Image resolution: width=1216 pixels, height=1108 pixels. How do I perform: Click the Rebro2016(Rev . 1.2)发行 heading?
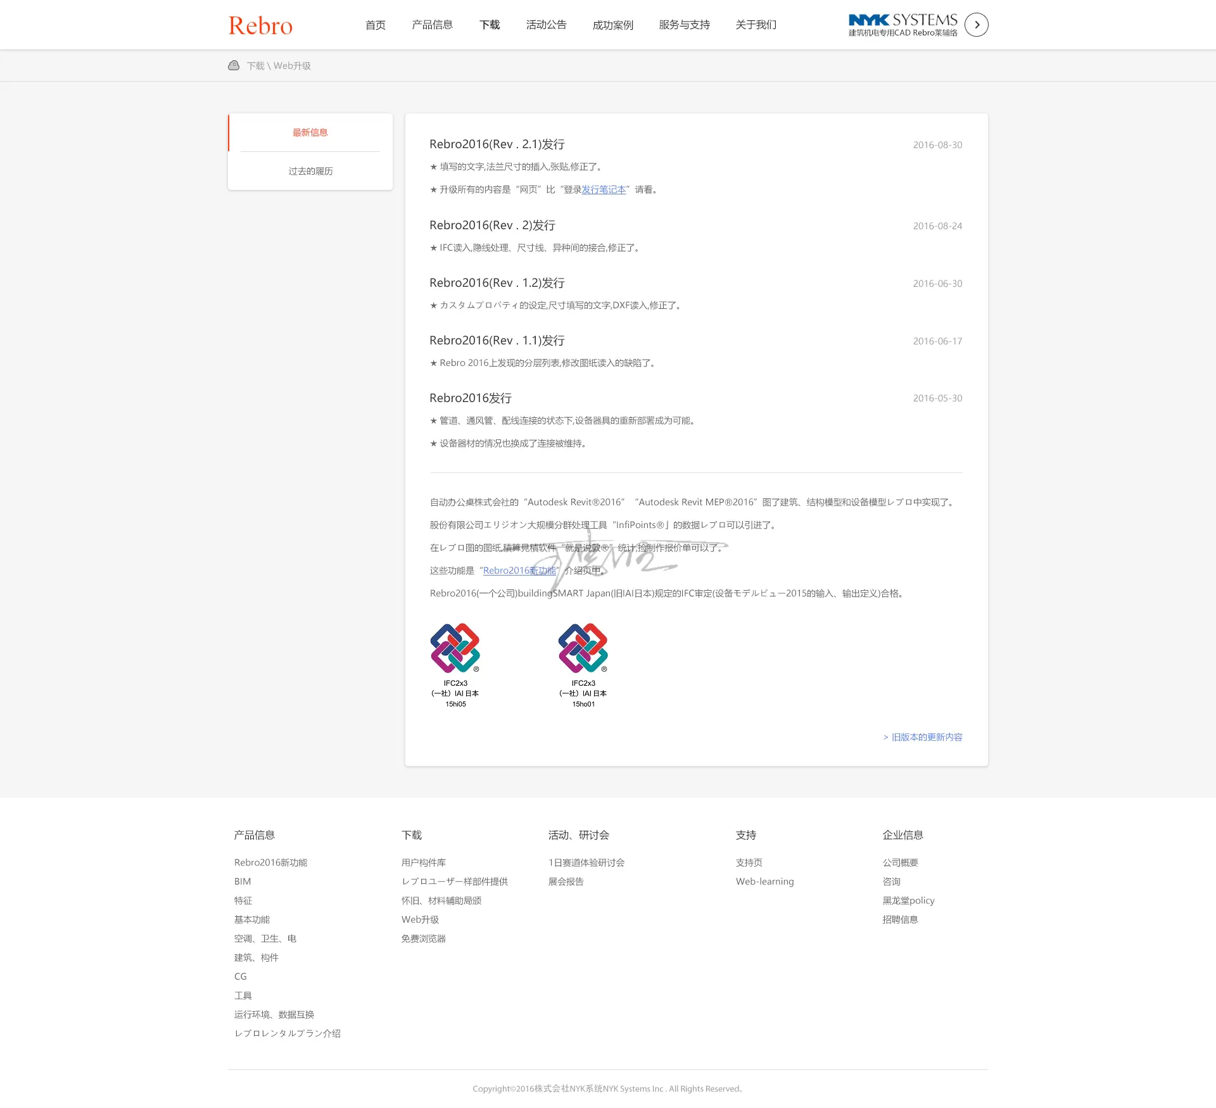click(497, 283)
